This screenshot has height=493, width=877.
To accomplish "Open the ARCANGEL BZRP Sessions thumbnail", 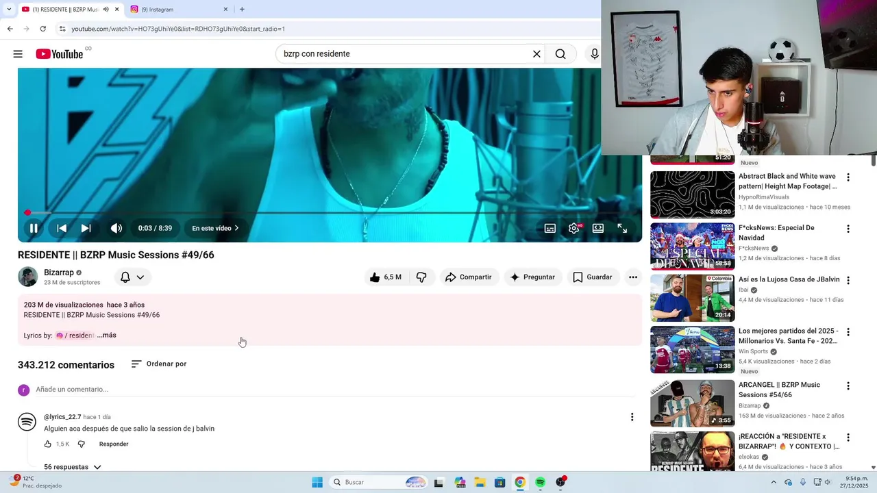I will coord(692,403).
